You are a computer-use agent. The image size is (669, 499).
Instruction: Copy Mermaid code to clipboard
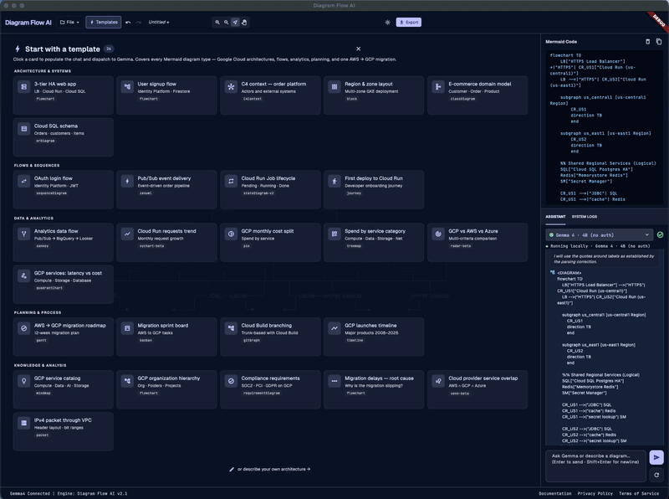[659, 41]
